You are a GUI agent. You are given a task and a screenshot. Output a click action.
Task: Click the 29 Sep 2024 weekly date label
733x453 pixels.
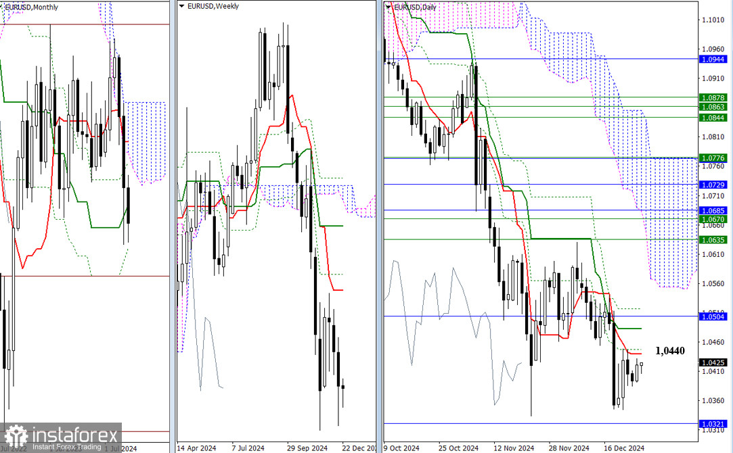pyautogui.click(x=307, y=448)
